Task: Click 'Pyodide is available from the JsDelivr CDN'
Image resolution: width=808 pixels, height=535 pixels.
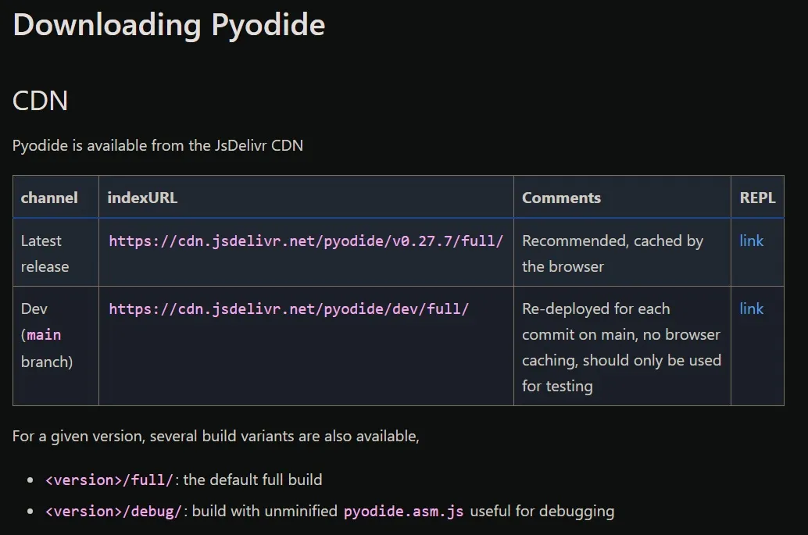Action: coord(158,146)
